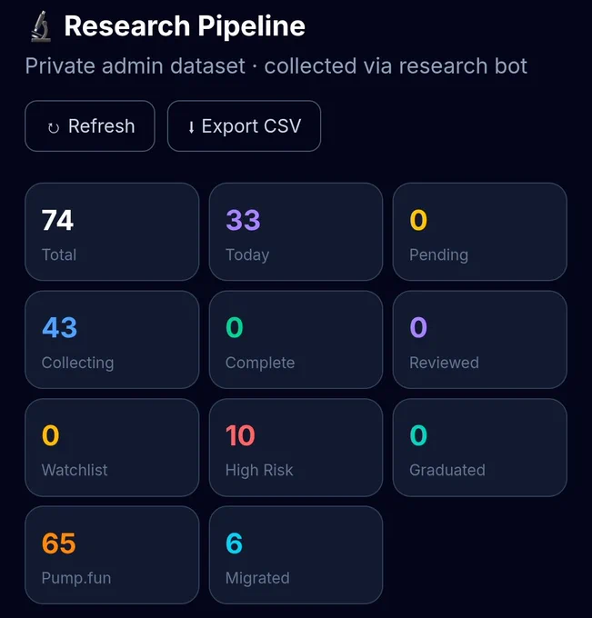The image size is (592, 618).
Task: Open the Total card showing 74
Action: coord(112,232)
